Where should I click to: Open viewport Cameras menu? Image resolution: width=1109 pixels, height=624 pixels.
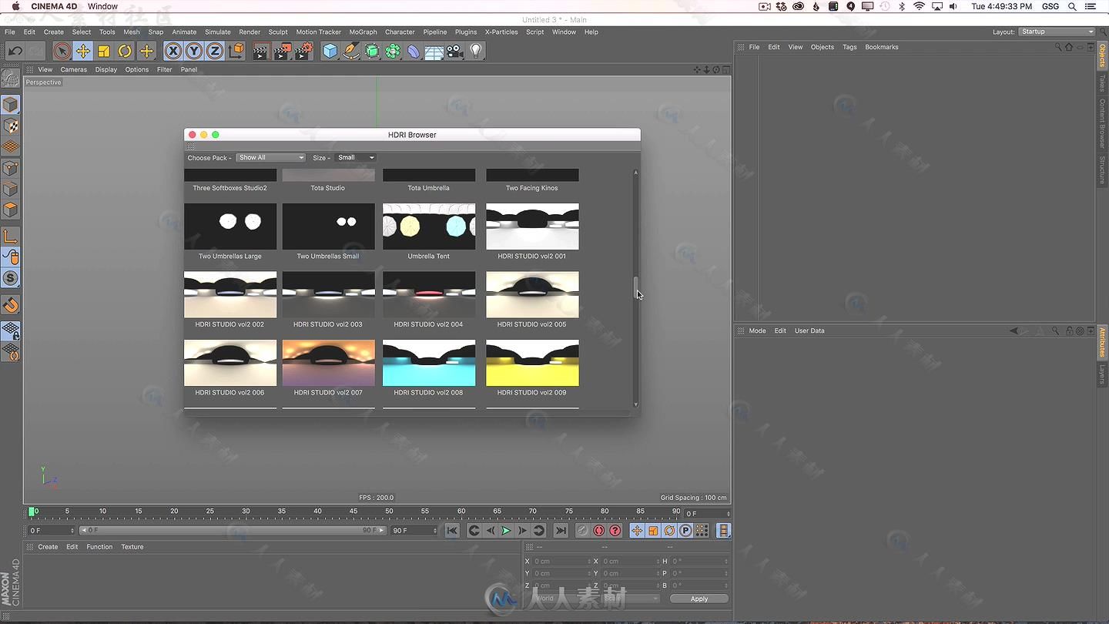coord(74,69)
